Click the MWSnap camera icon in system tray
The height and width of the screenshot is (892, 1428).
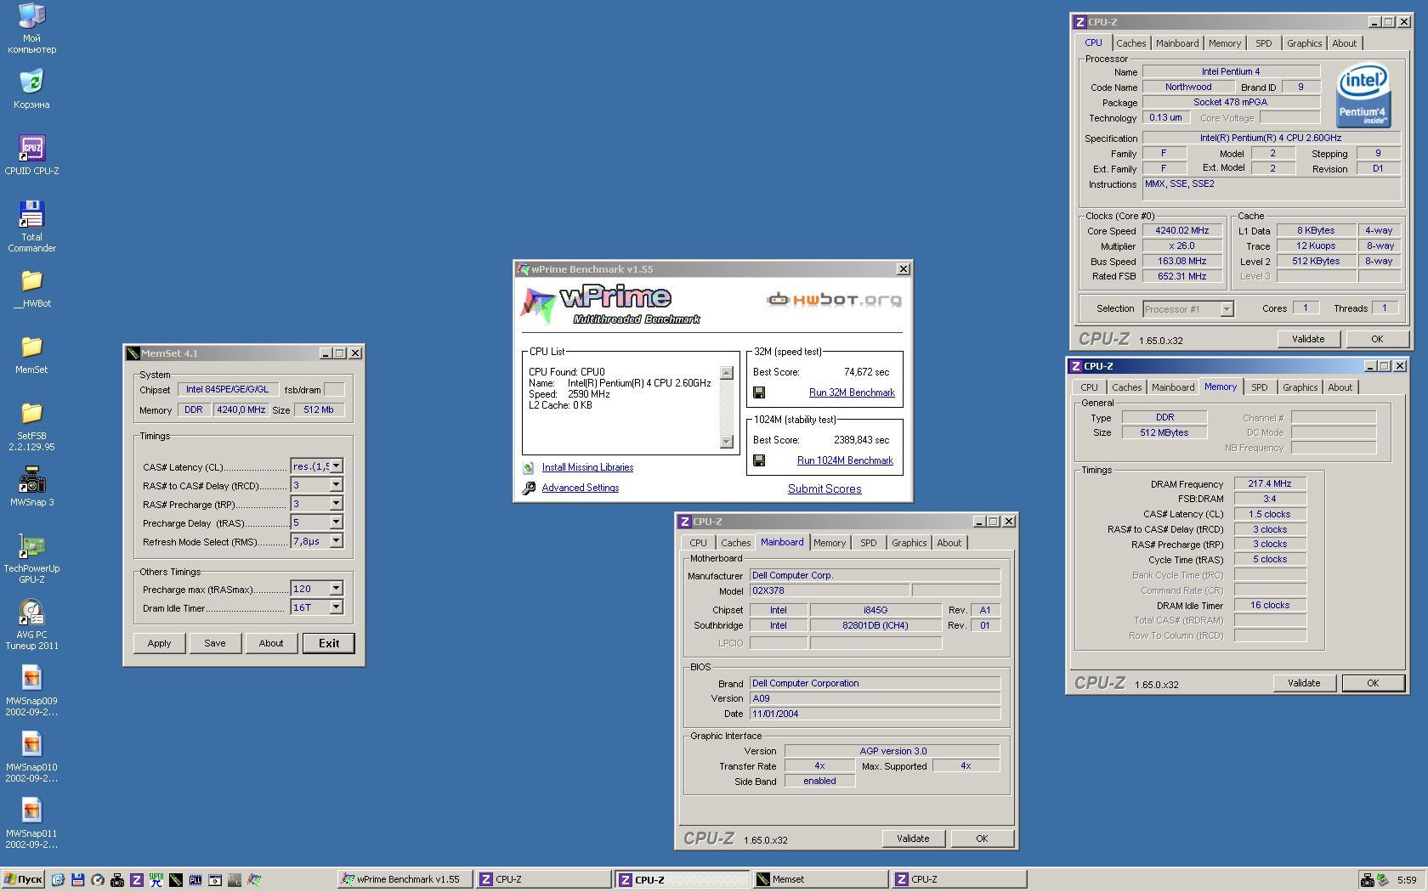point(1367,879)
